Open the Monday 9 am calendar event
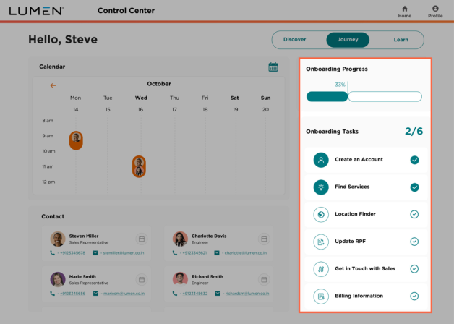The width and height of the screenshot is (454, 324). pos(76,140)
